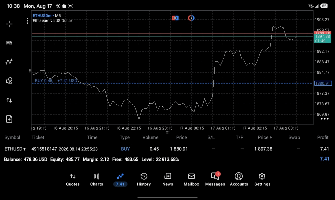This screenshot has width=335, height=200.
Task: Select the ETHUSDm BUY position row
Action: pos(167,149)
